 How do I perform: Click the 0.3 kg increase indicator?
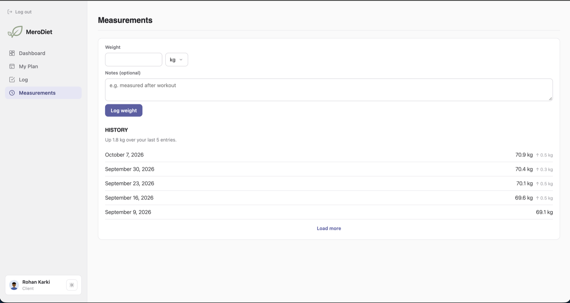click(544, 169)
